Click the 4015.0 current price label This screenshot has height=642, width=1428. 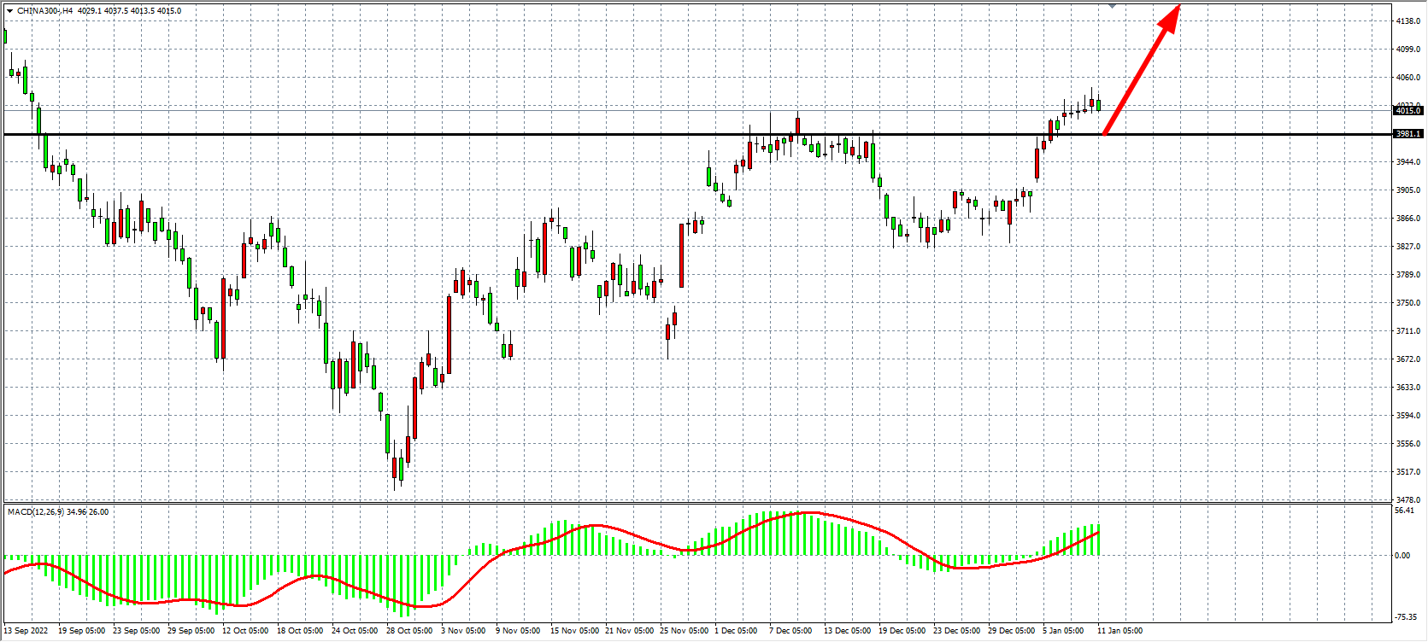[1407, 110]
